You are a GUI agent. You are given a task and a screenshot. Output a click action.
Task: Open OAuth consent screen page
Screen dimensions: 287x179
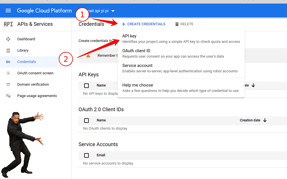click(x=36, y=73)
